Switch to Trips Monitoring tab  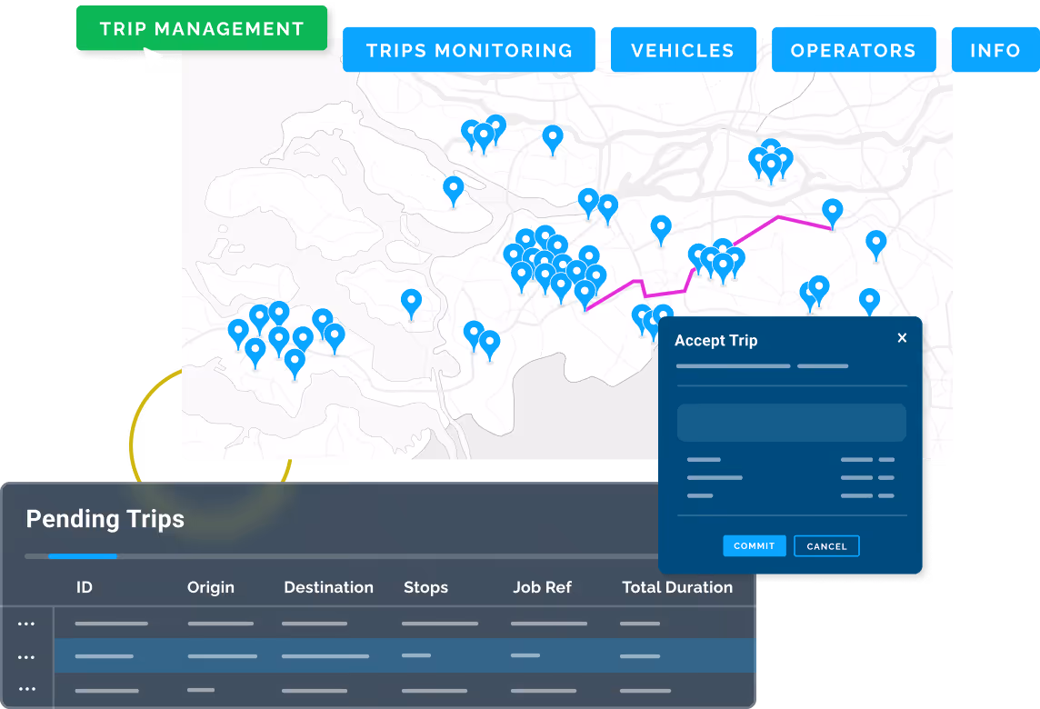(x=469, y=50)
